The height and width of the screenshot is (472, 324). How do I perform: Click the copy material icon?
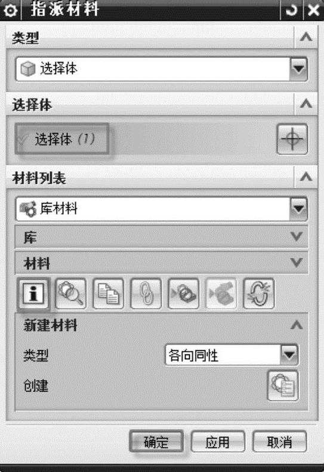[x=109, y=294]
